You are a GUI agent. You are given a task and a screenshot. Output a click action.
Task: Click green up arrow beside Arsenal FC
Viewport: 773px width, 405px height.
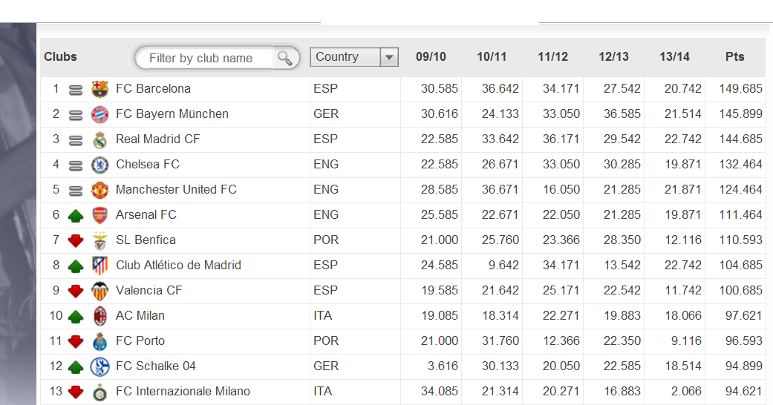click(76, 216)
